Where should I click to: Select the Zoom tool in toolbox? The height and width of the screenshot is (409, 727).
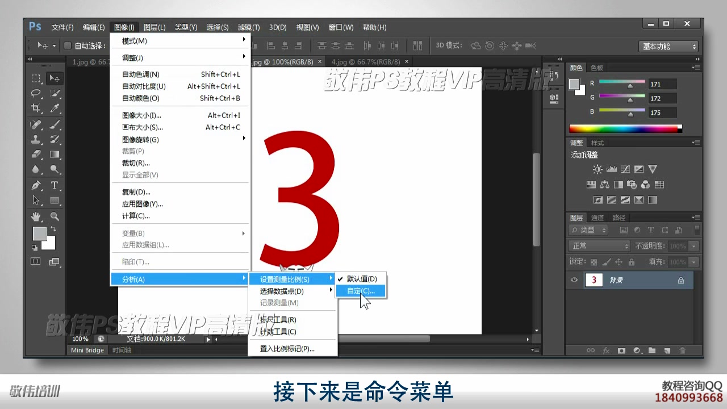55,216
